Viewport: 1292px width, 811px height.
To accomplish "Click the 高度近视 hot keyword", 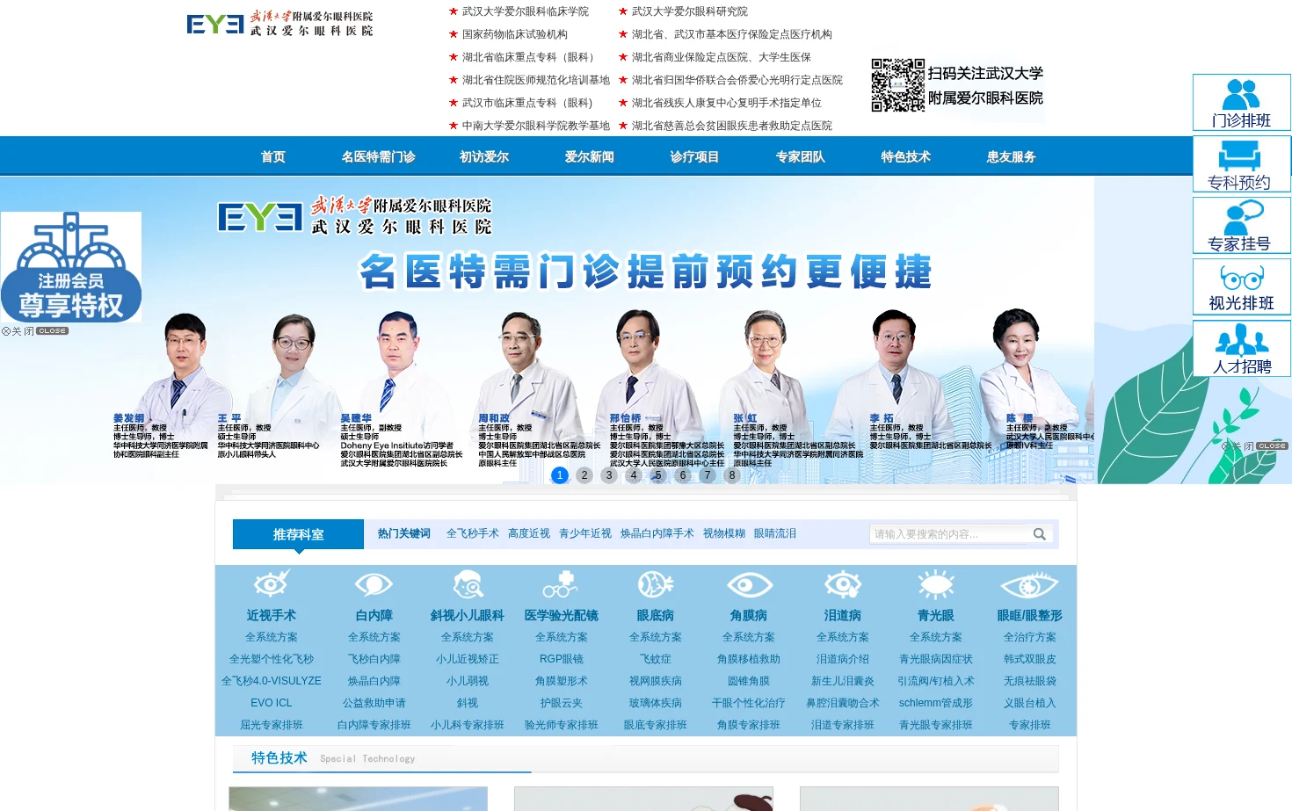I will [529, 533].
